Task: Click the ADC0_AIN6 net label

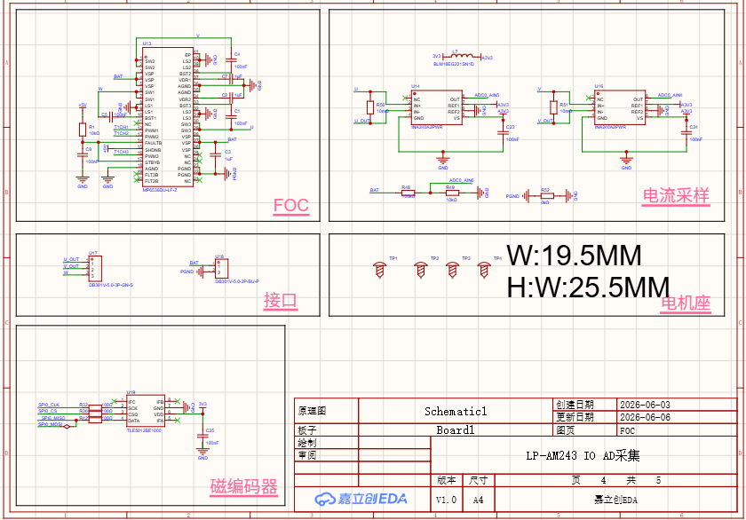Action: tap(462, 181)
